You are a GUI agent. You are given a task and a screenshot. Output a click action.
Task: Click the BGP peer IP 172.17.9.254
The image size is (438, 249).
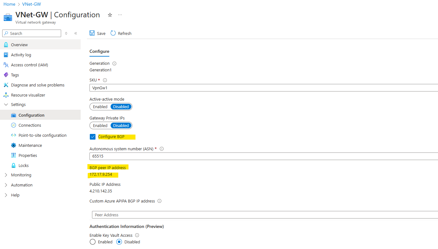click(101, 174)
